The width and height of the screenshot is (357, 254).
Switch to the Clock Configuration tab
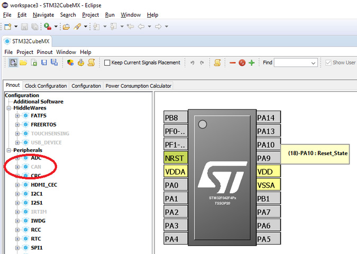46,86
